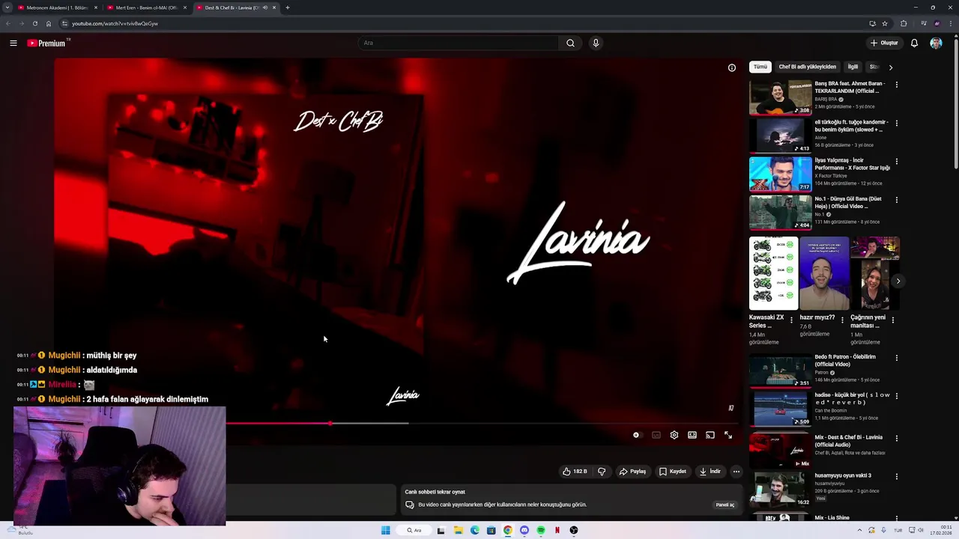This screenshot has width=959, height=539.
Task: Open Discord from the taskbar
Action: coord(524,530)
